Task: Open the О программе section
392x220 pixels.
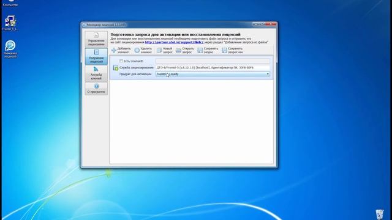Action: tap(96, 89)
